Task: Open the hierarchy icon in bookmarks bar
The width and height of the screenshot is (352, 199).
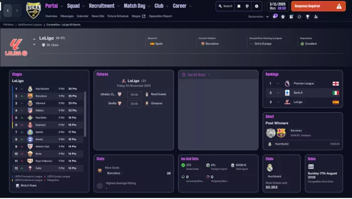Action: click(x=316, y=16)
